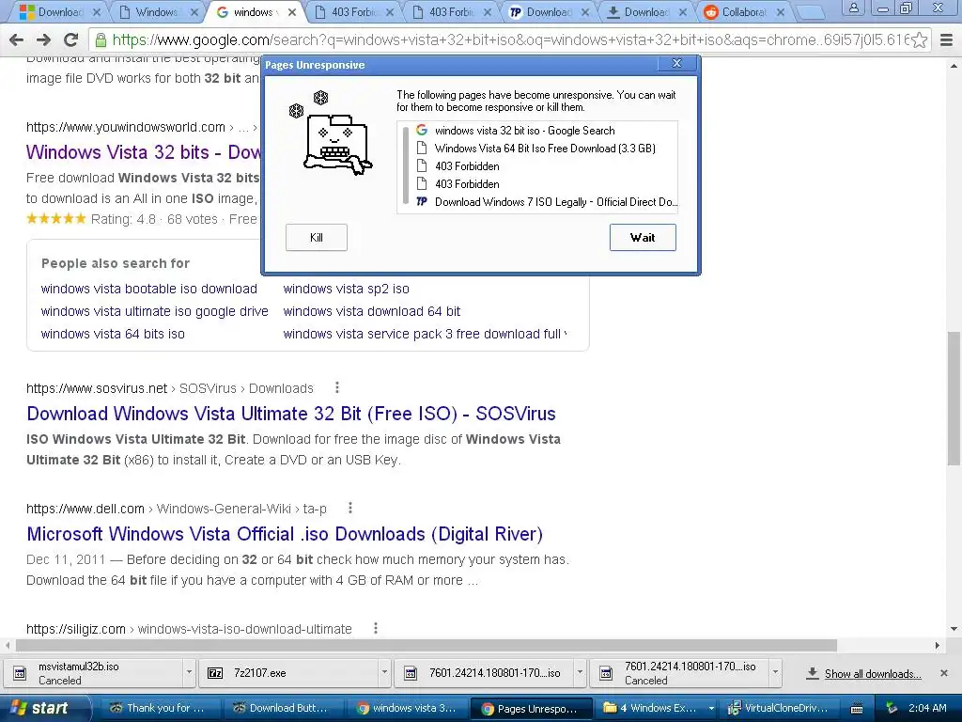
Task: Search for windows vista bootable iso download
Action: click(149, 289)
